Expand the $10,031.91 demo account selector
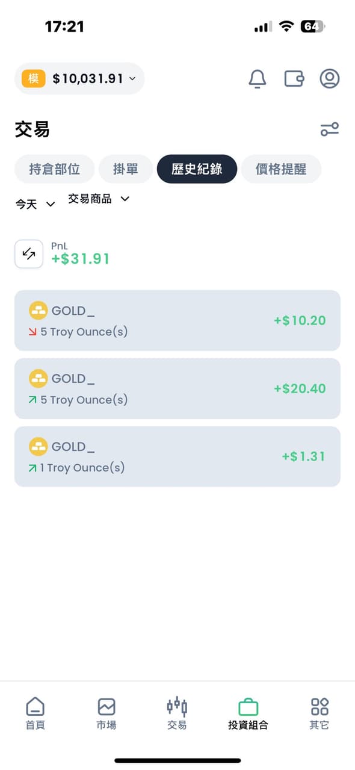The image size is (355, 770). tap(79, 78)
